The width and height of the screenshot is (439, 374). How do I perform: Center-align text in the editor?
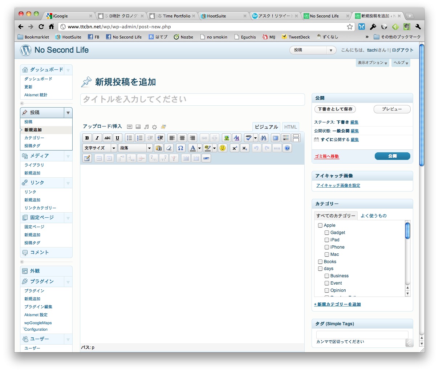(182, 138)
